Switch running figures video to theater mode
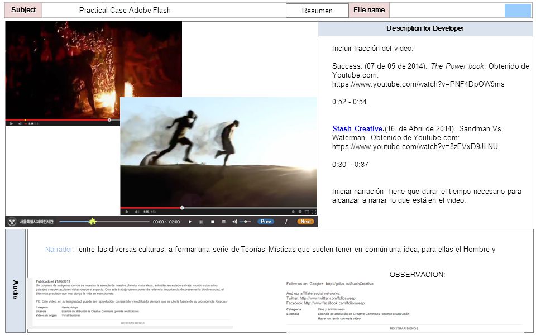The image size is (536, 335). [x=307, y=212]
